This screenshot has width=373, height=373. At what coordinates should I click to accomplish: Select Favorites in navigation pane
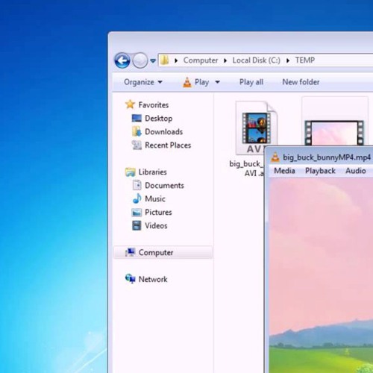154,105
